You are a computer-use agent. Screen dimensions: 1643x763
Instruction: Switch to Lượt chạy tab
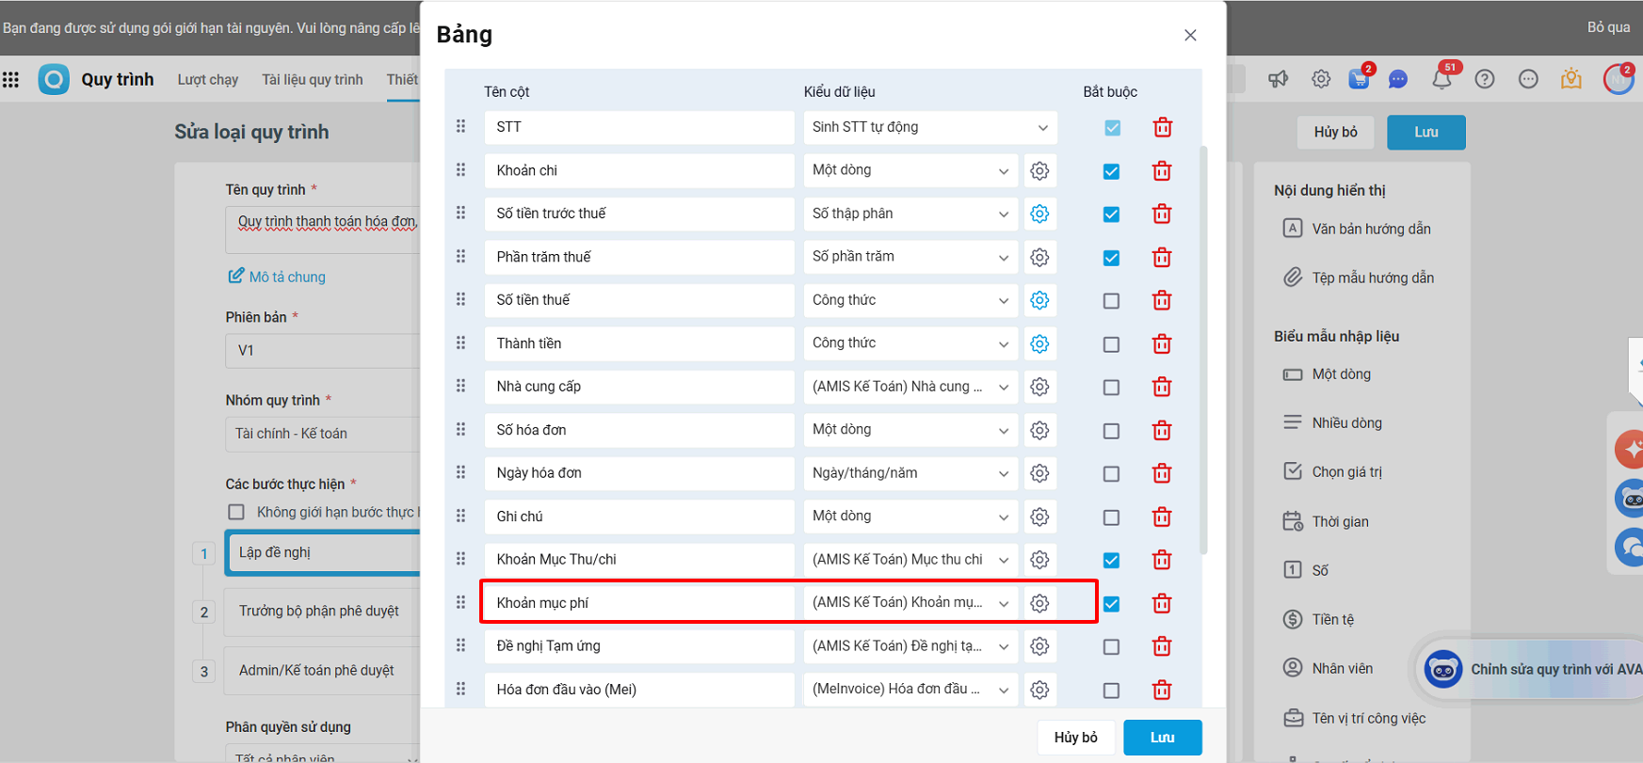207,79
